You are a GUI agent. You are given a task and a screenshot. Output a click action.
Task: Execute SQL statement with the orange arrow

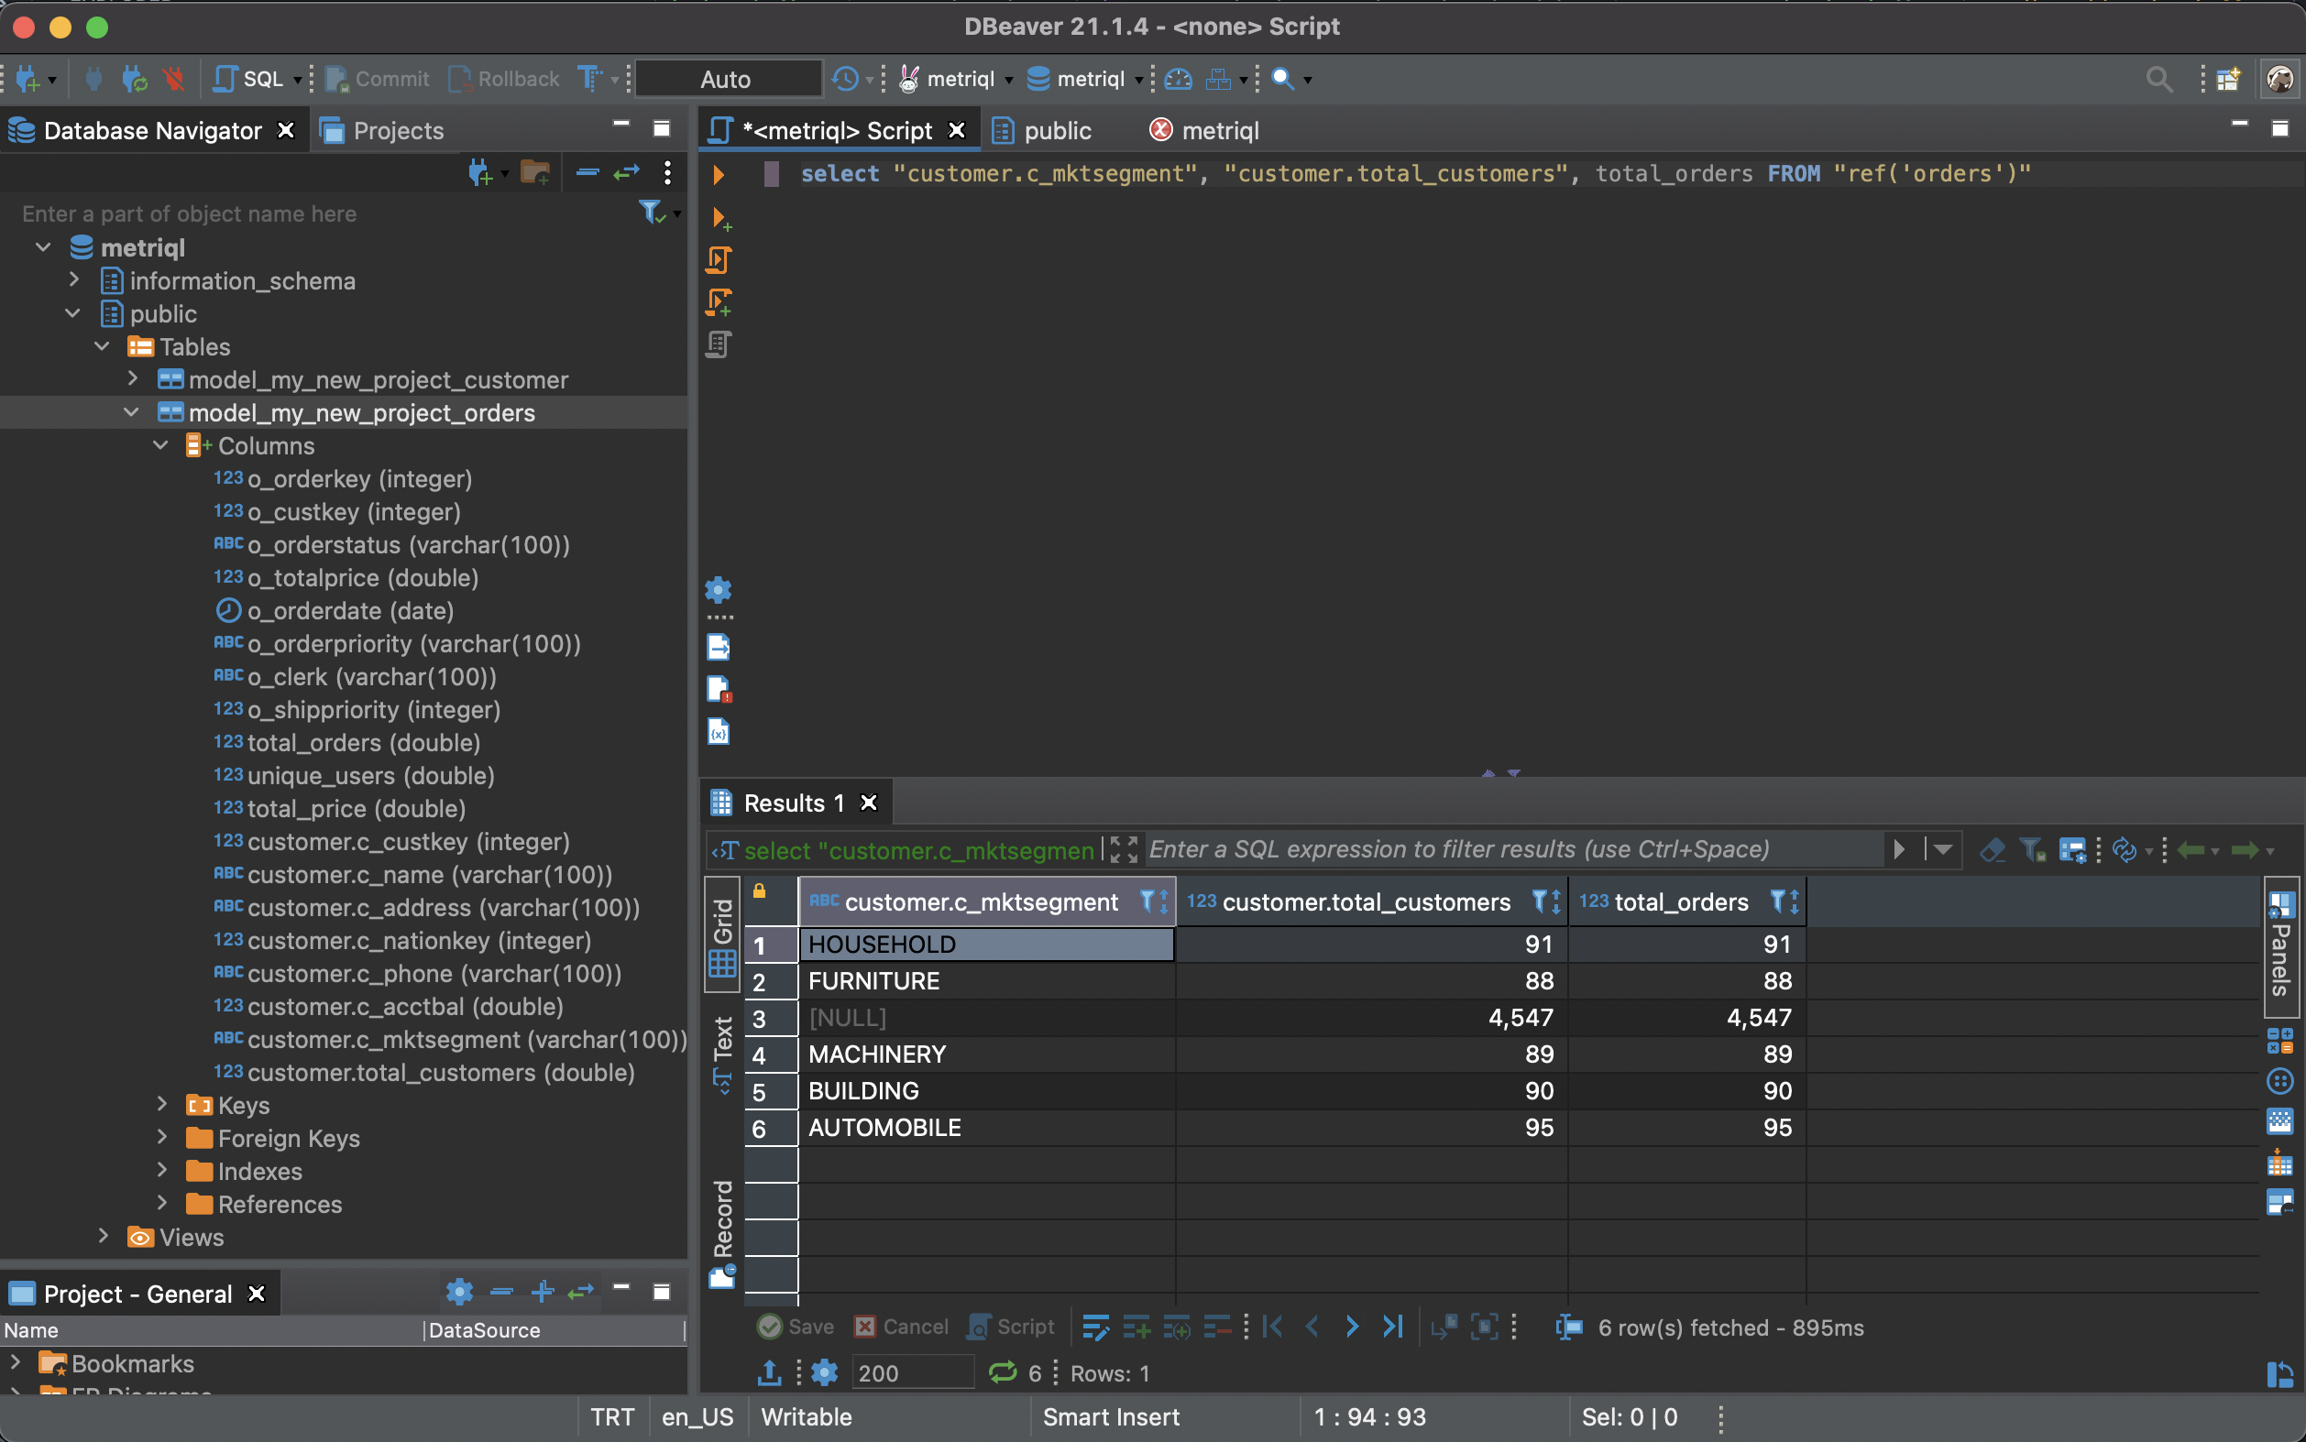[719, 175]
